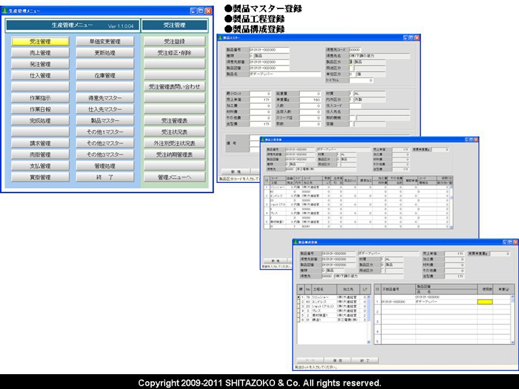The width and height of the screenshot is (519, 389).
Task: Open 受注修正・削除 in the 受注管理 panel
Action: tap(175, 53)
